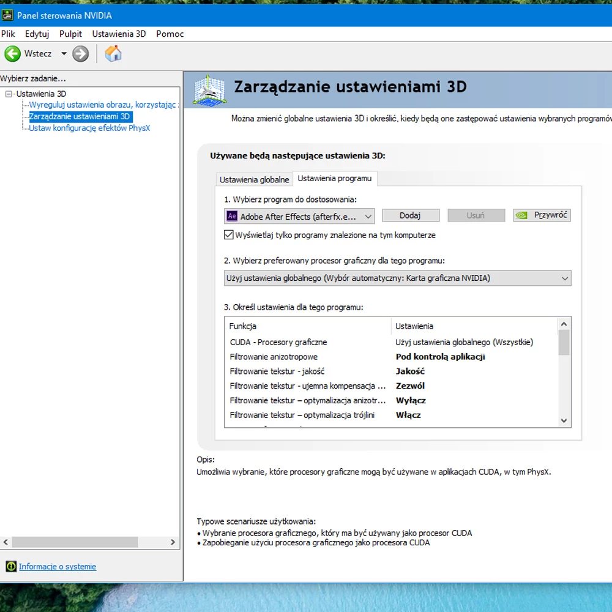Click the Przywróć button
612x612 pixels.
point(542,215)
